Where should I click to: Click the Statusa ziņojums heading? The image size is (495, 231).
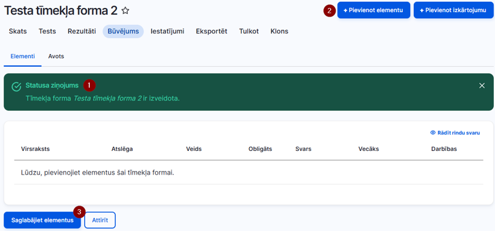(52, 85)
